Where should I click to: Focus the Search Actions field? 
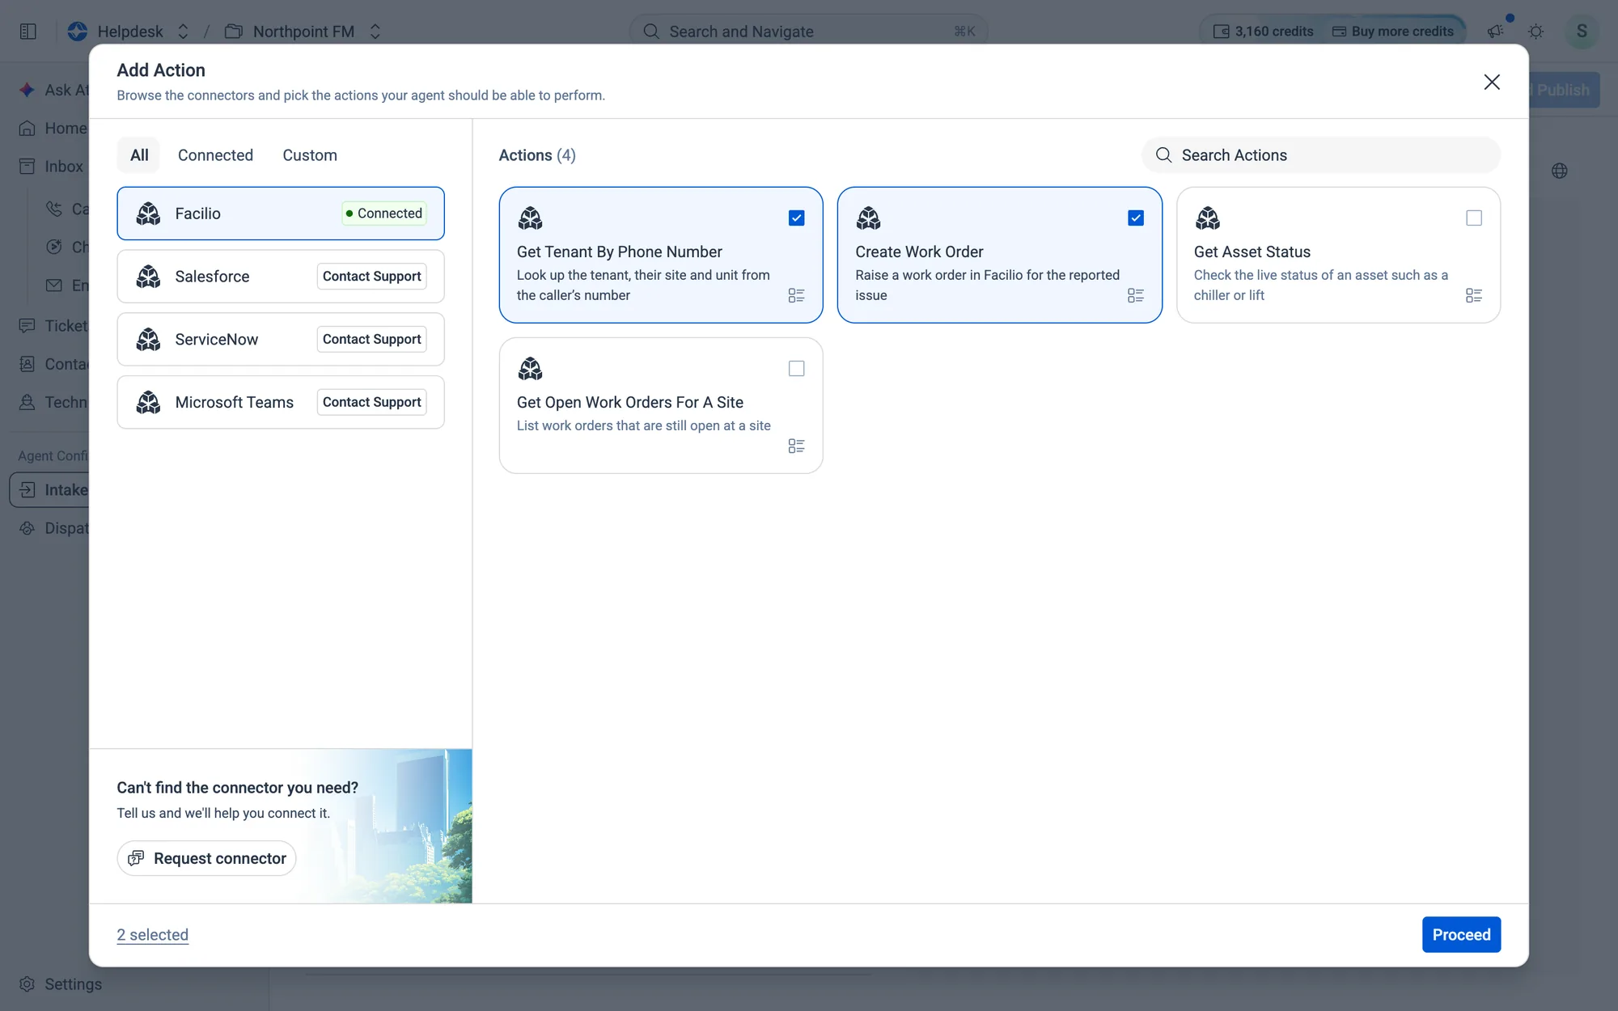pos(1320,155)
